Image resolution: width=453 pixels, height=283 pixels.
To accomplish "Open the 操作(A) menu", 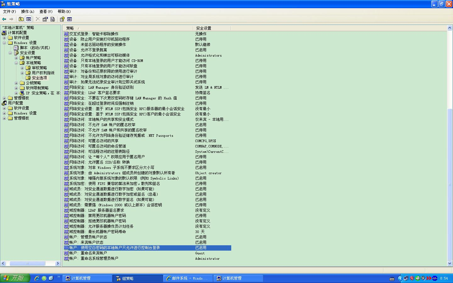I will [x=28, y=12].
